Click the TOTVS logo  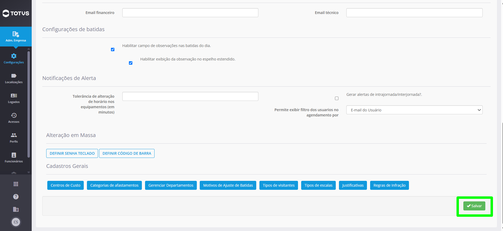pyautogui.click(x=16, y=13)
